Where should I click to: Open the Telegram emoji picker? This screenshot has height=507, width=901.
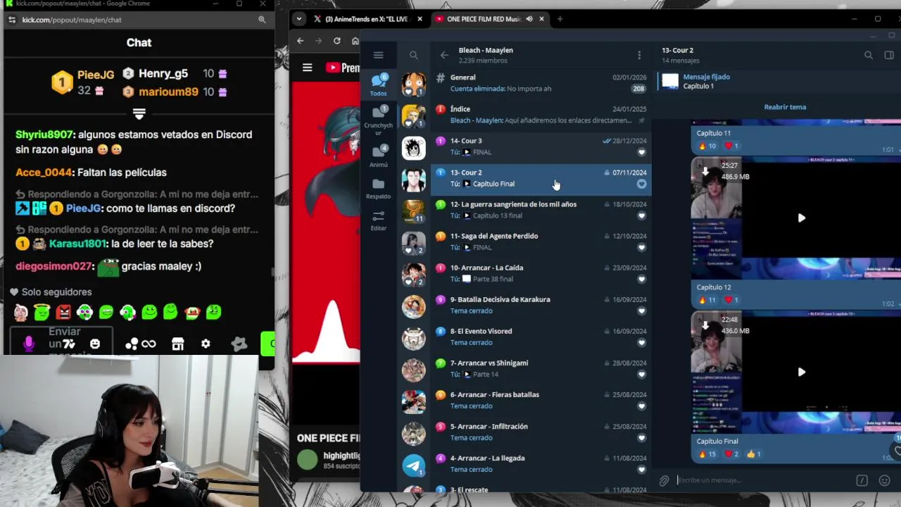[x=885, y=481]
